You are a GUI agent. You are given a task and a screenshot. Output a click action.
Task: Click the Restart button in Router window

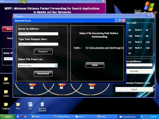click(x=139, y=71)
